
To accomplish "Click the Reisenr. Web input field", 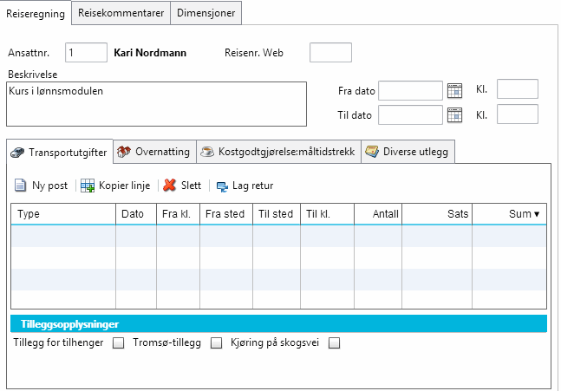I will click(x=330, y=53).
